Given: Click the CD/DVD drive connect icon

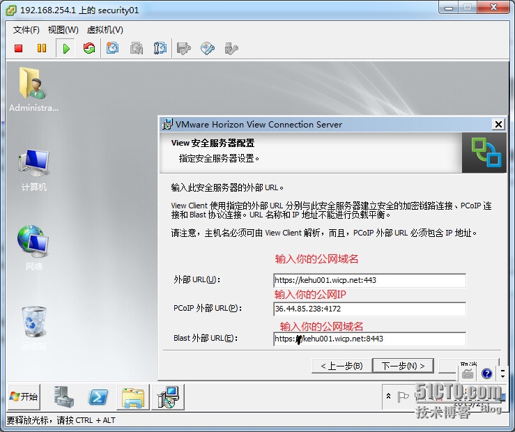Looking at the screenshot, I should (x=208, y=49).
